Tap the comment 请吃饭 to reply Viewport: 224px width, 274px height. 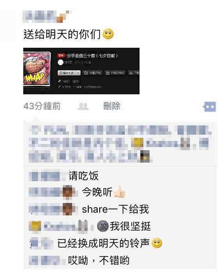point(84,176)
